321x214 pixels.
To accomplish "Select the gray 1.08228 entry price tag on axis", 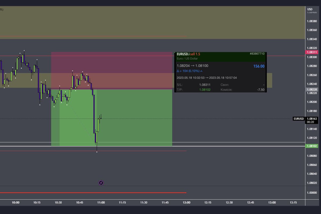I will pos(311,90).
